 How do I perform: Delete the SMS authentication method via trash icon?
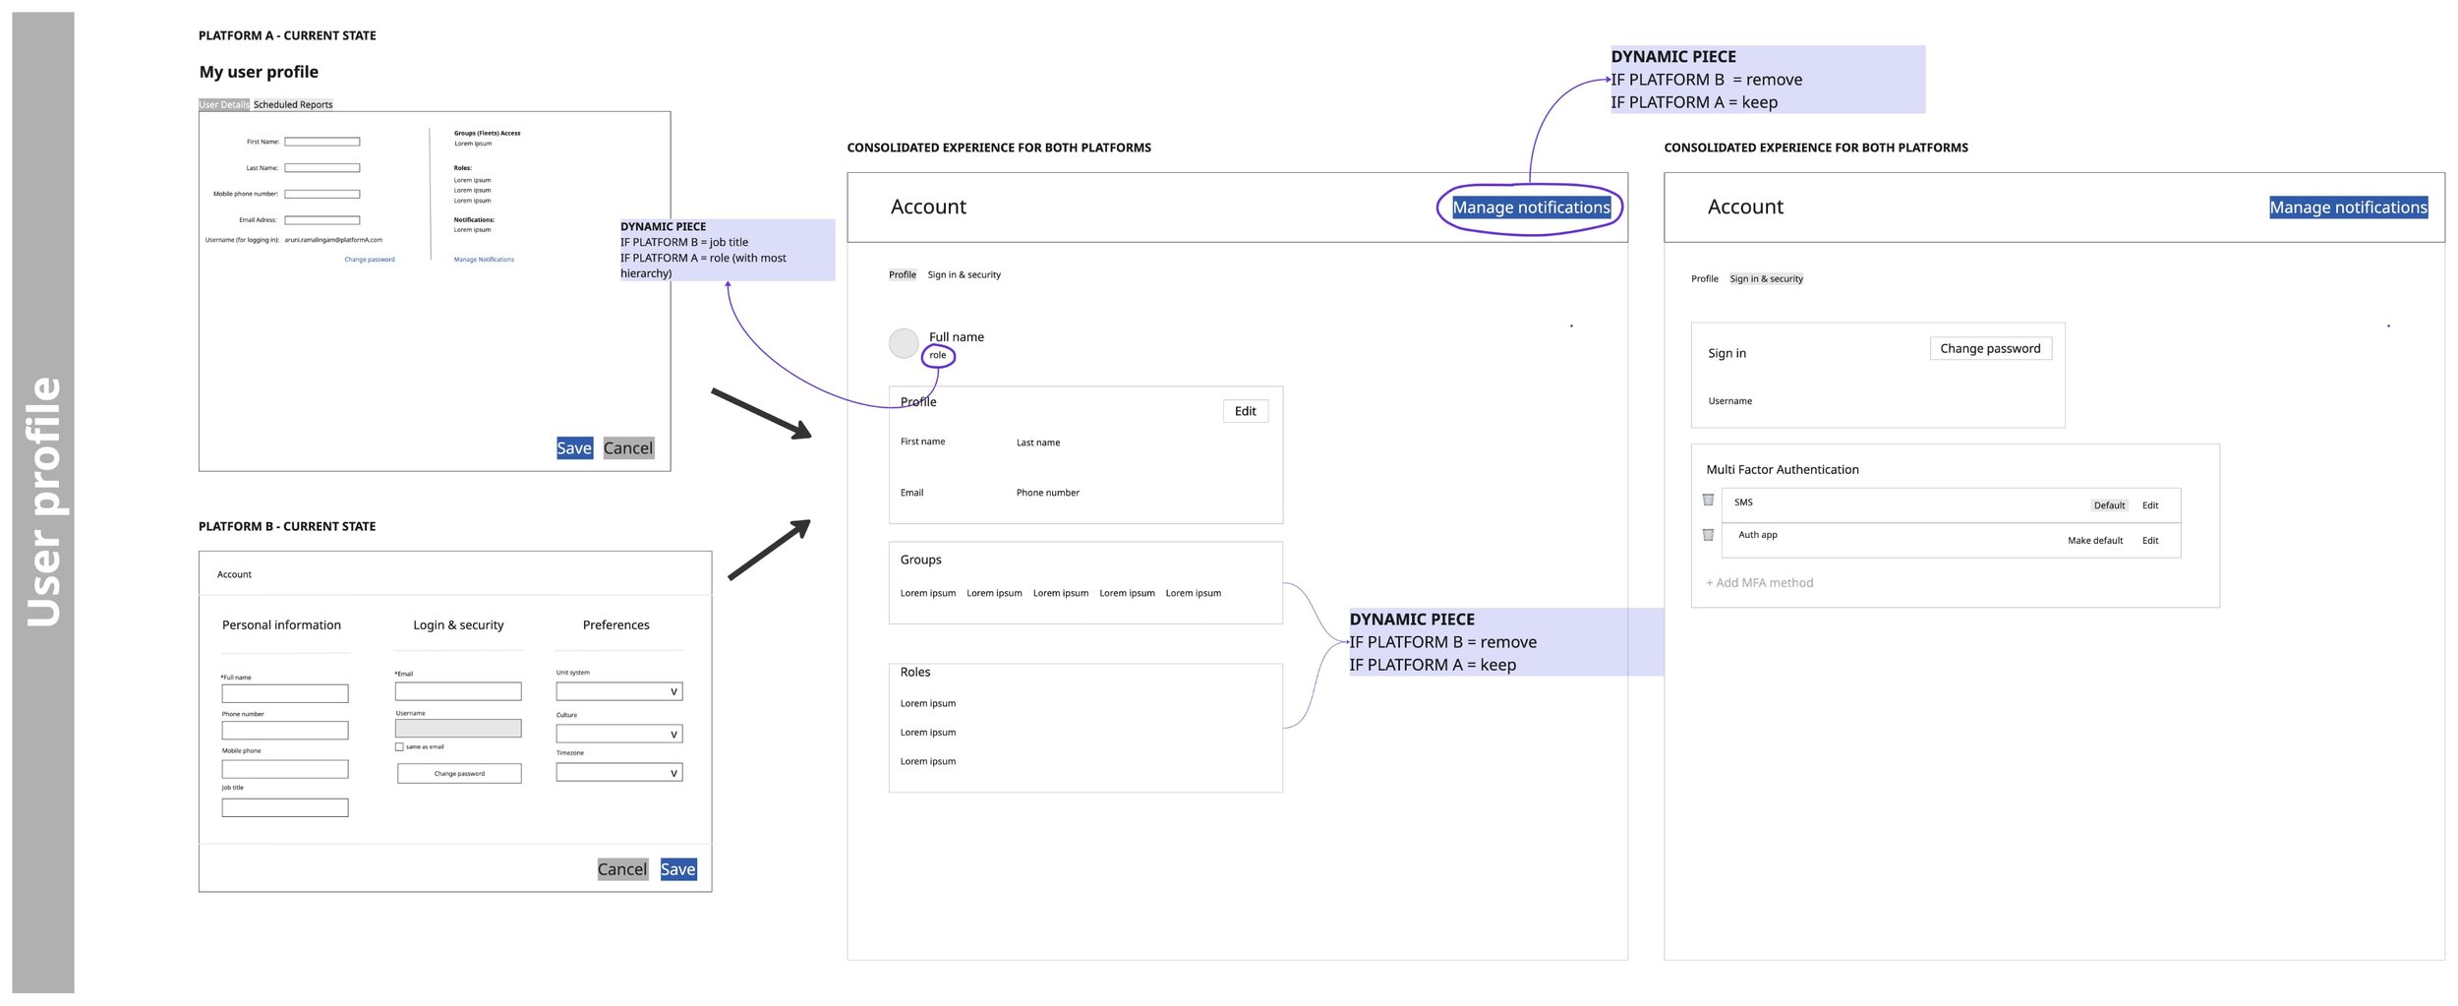(x=1708, y=500)
